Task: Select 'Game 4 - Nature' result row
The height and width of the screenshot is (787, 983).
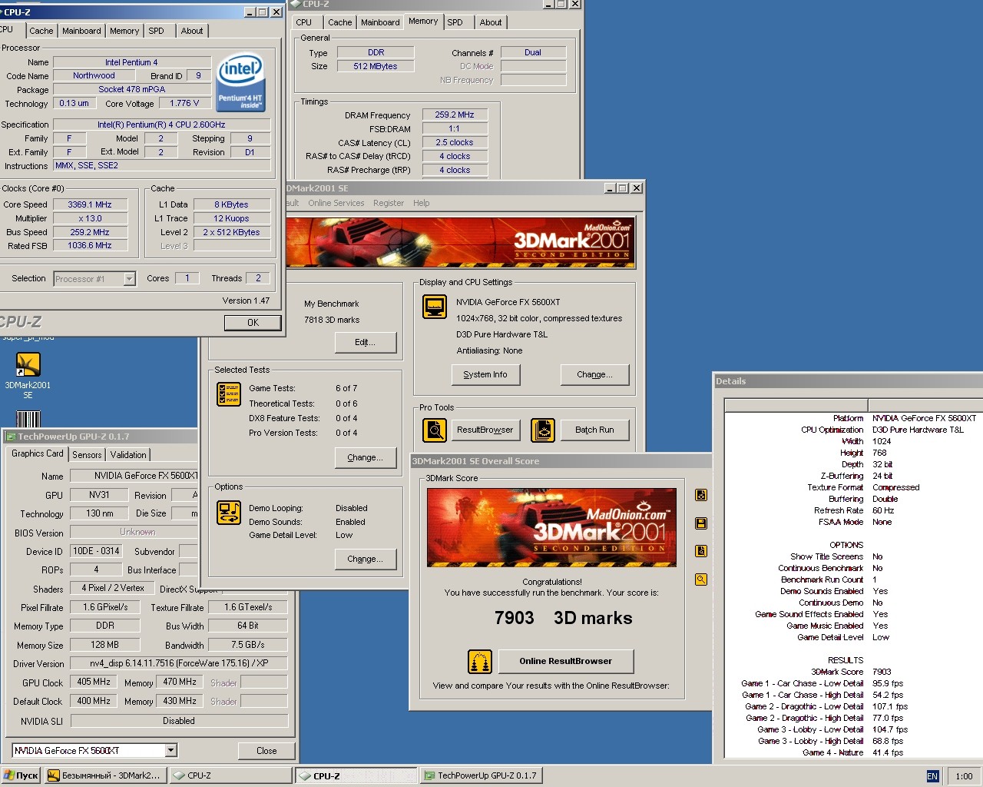Action: (x=852, y=752)
